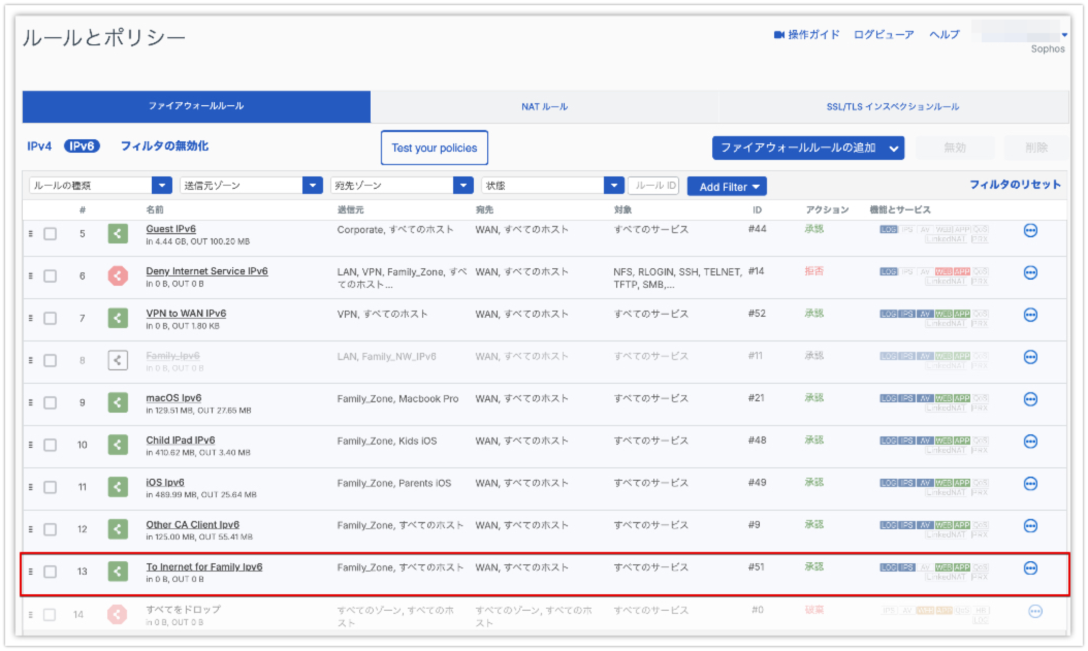Click drag handle of VPN to WAN IPv6 row
This screenshot has width=1088, height=651.
(x=30, y=318)
